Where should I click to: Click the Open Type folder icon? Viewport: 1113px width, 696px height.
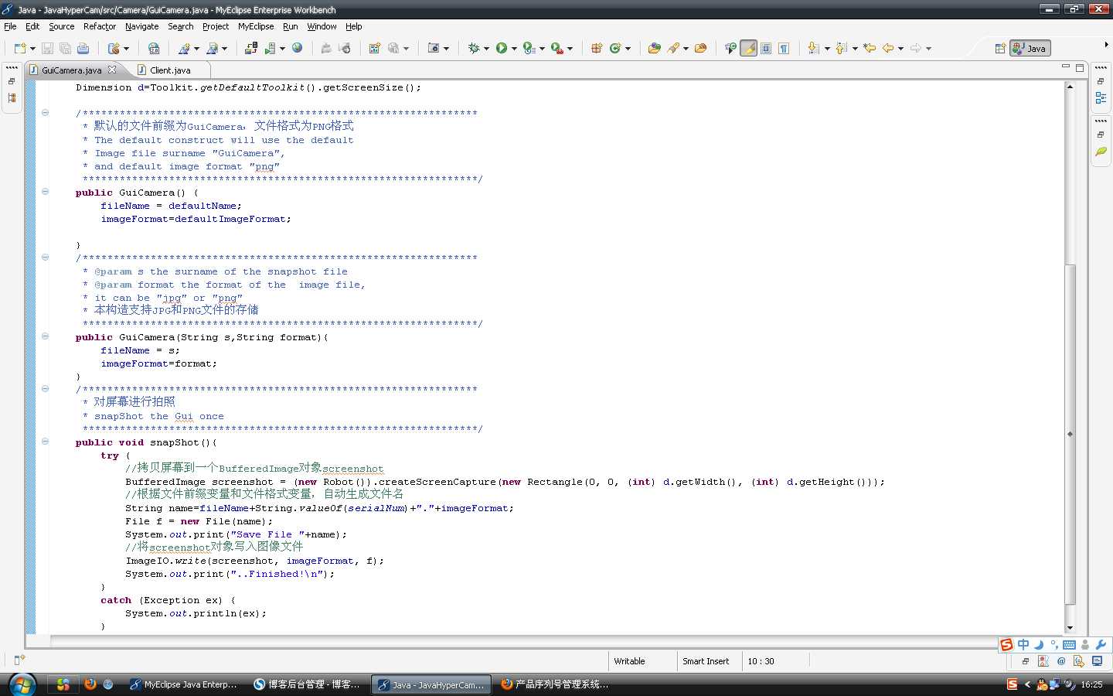coord(655,48)
